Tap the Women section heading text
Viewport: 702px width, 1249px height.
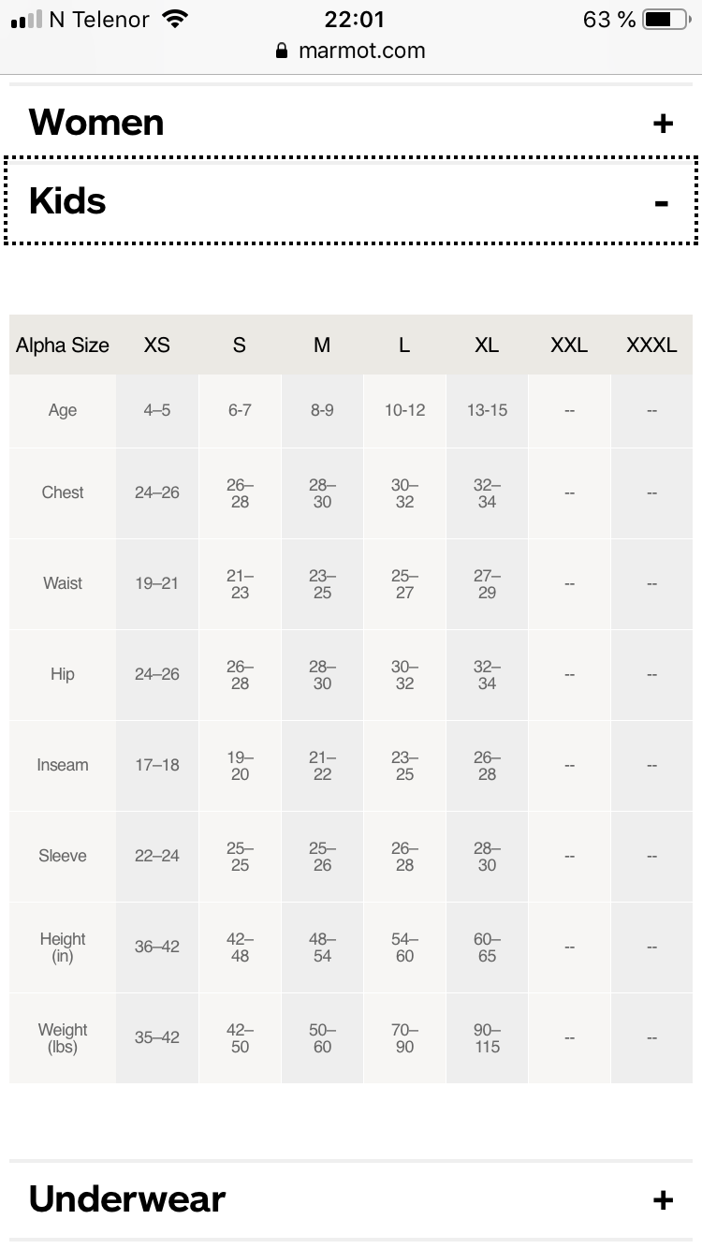(x=96, y=123)
